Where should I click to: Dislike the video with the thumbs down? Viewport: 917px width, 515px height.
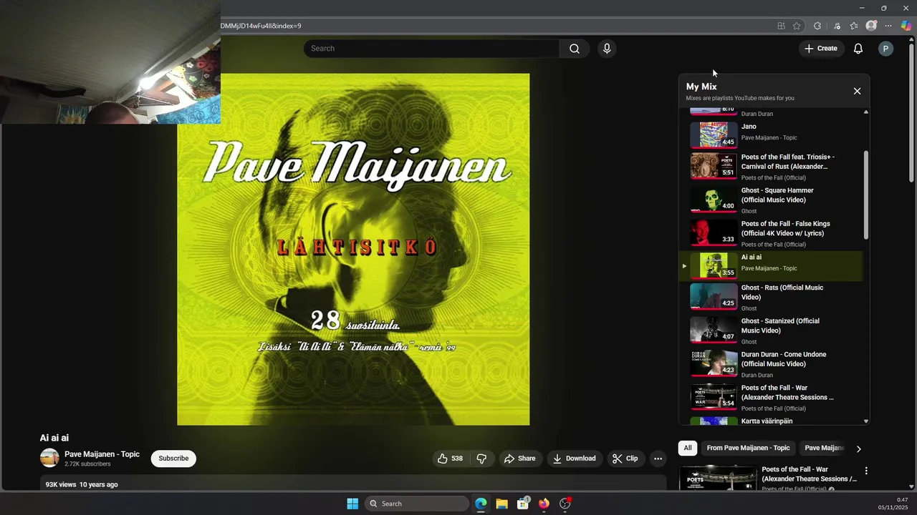pyautogui.click(x=481, y=458)
